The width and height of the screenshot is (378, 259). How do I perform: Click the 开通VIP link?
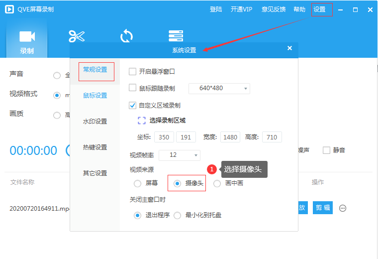[241, 9]
